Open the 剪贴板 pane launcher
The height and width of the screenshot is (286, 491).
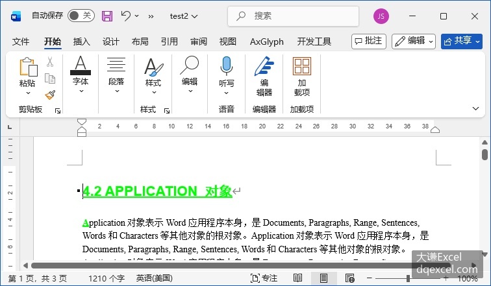(x=58, y=111)
